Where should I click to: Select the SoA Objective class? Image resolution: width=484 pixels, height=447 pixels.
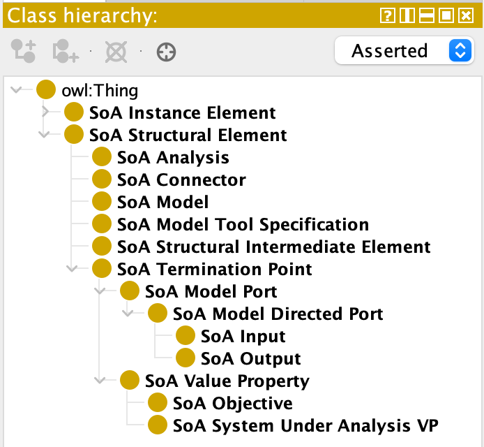(232, 403)
